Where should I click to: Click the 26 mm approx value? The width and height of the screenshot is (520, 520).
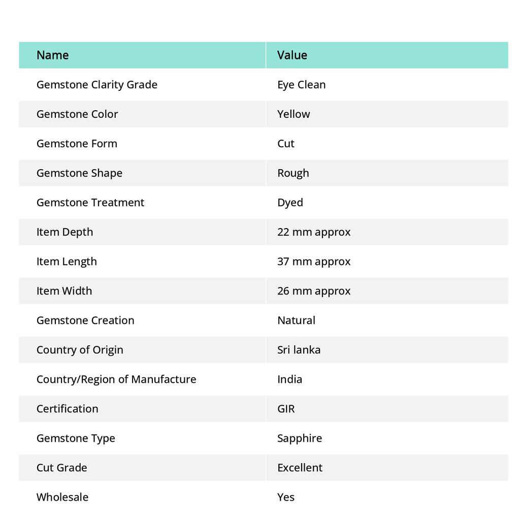314,290
